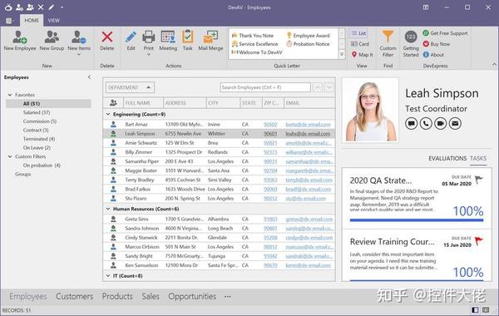Click the Custom Filter funnel icon
Image resolution: width=499 pixels, height=316 pixels.
click(x=388, y=37)
